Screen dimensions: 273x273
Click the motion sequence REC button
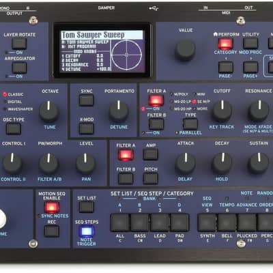pyautogui.click(x=51, y=231)
